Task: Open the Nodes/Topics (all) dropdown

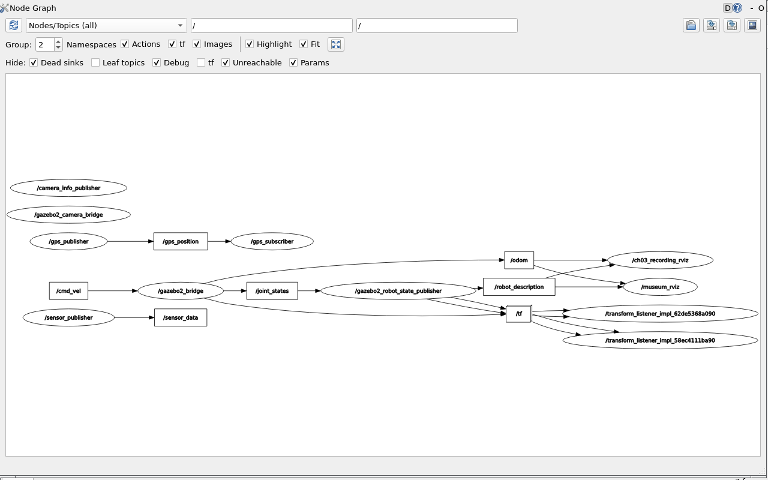Action: 106,25
